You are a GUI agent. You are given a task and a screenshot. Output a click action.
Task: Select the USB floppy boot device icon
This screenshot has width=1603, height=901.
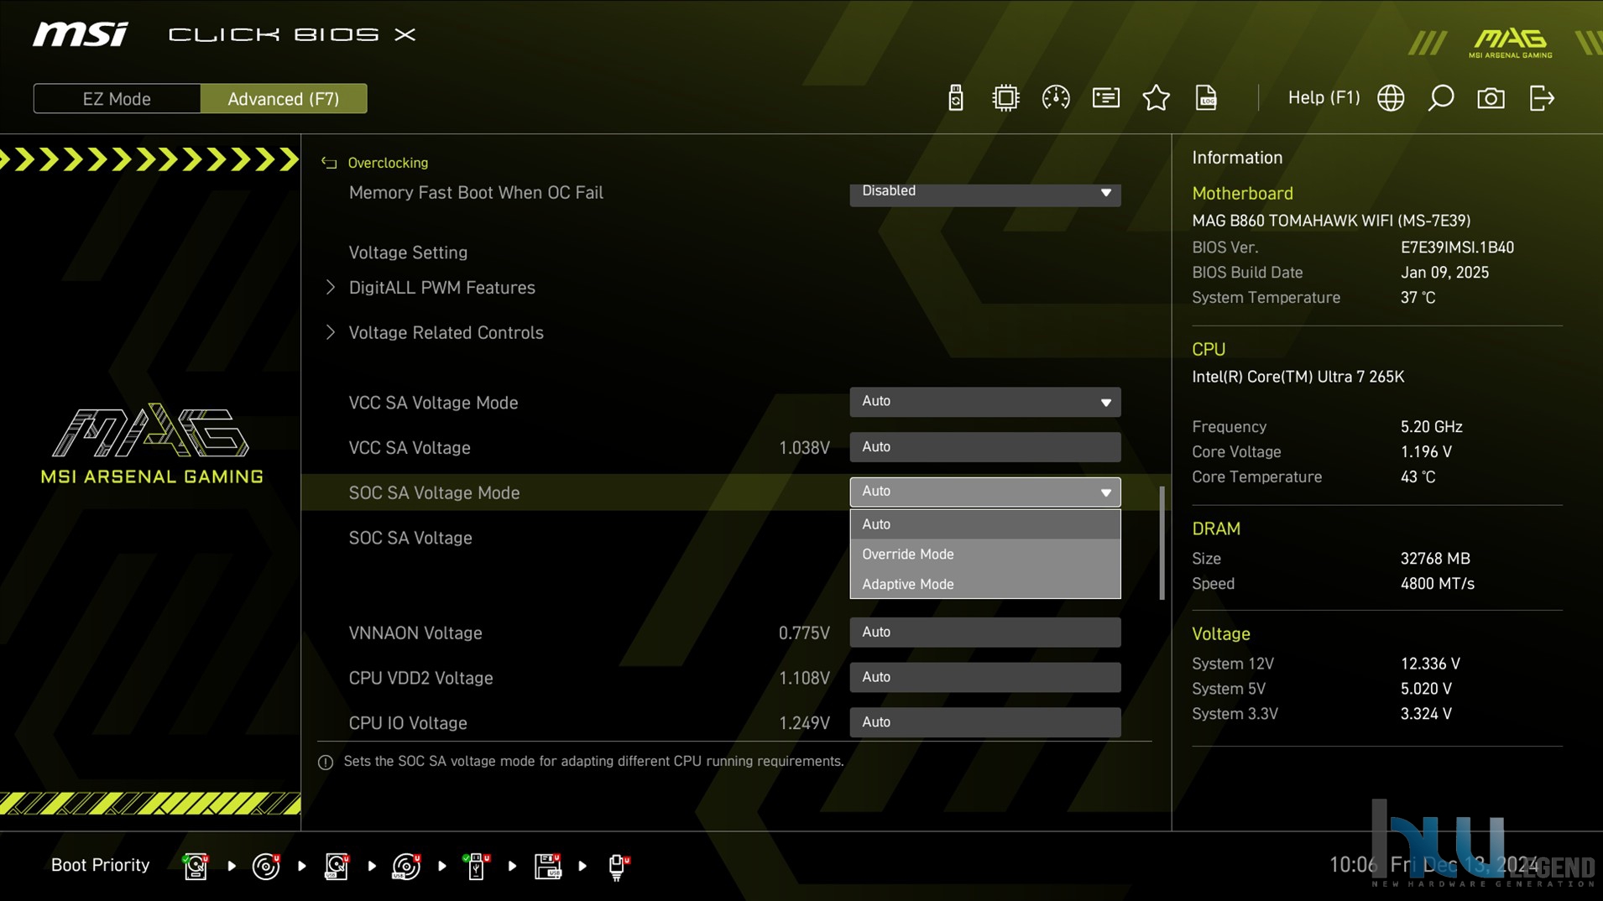pyautogui.click(x=547, y=866)
